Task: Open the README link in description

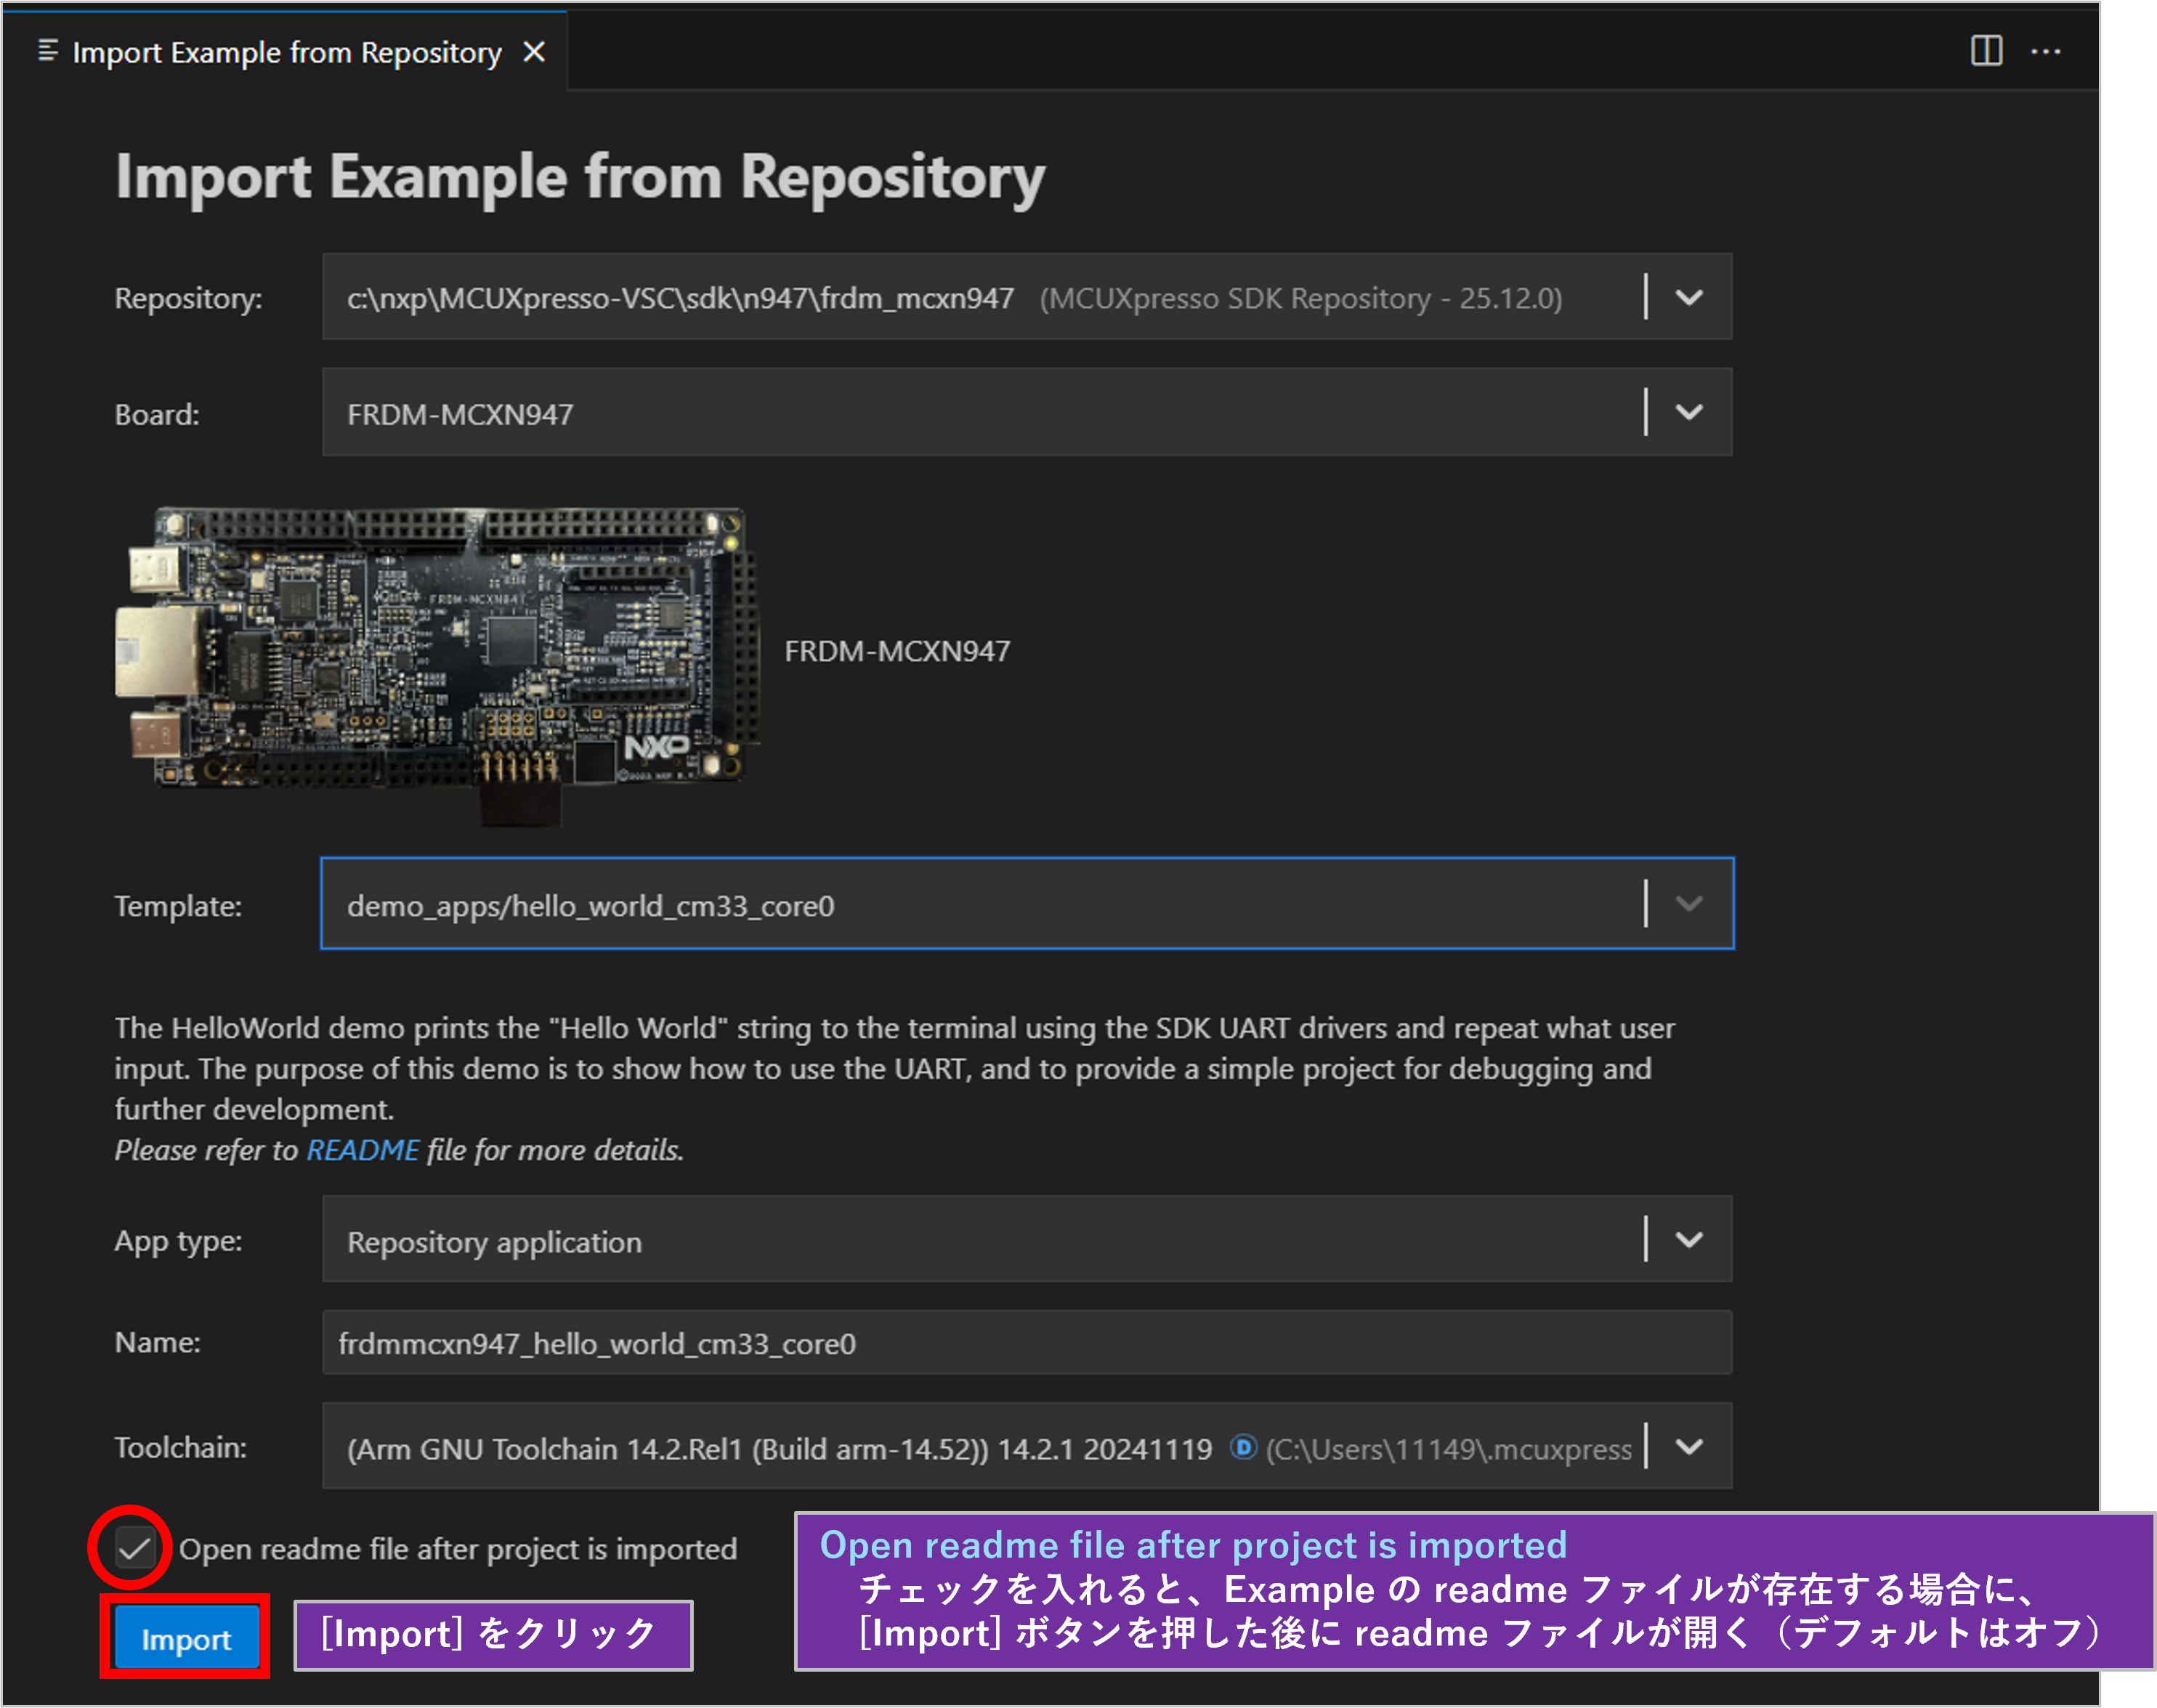Action: pyautogui.click(x=362, y=1150)
